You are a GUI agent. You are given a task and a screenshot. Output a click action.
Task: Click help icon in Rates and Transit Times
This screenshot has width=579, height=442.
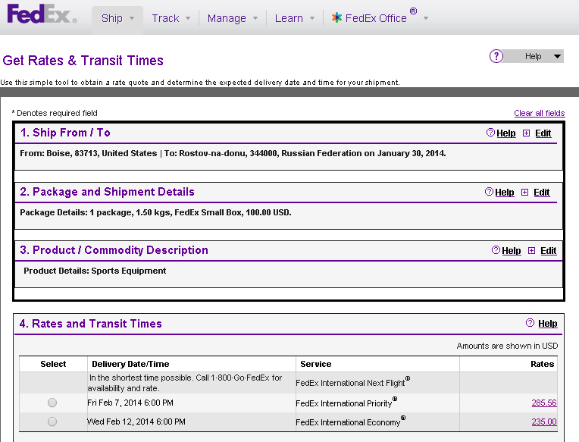530,324
